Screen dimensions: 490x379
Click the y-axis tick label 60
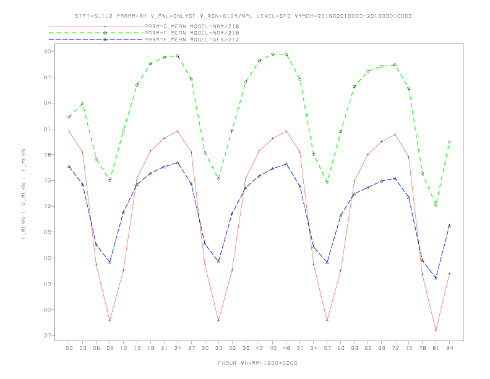tap(47, 310)
